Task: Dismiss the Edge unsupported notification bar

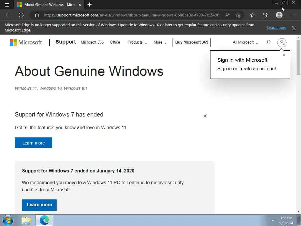Action: coord(294,28)
